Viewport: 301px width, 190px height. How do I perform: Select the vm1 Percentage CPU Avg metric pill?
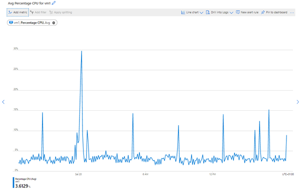pyautogui.click(x=32, y=23)
